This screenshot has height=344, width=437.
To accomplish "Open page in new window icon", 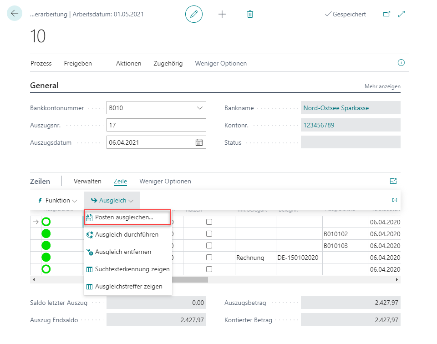I will coord(386,14).
